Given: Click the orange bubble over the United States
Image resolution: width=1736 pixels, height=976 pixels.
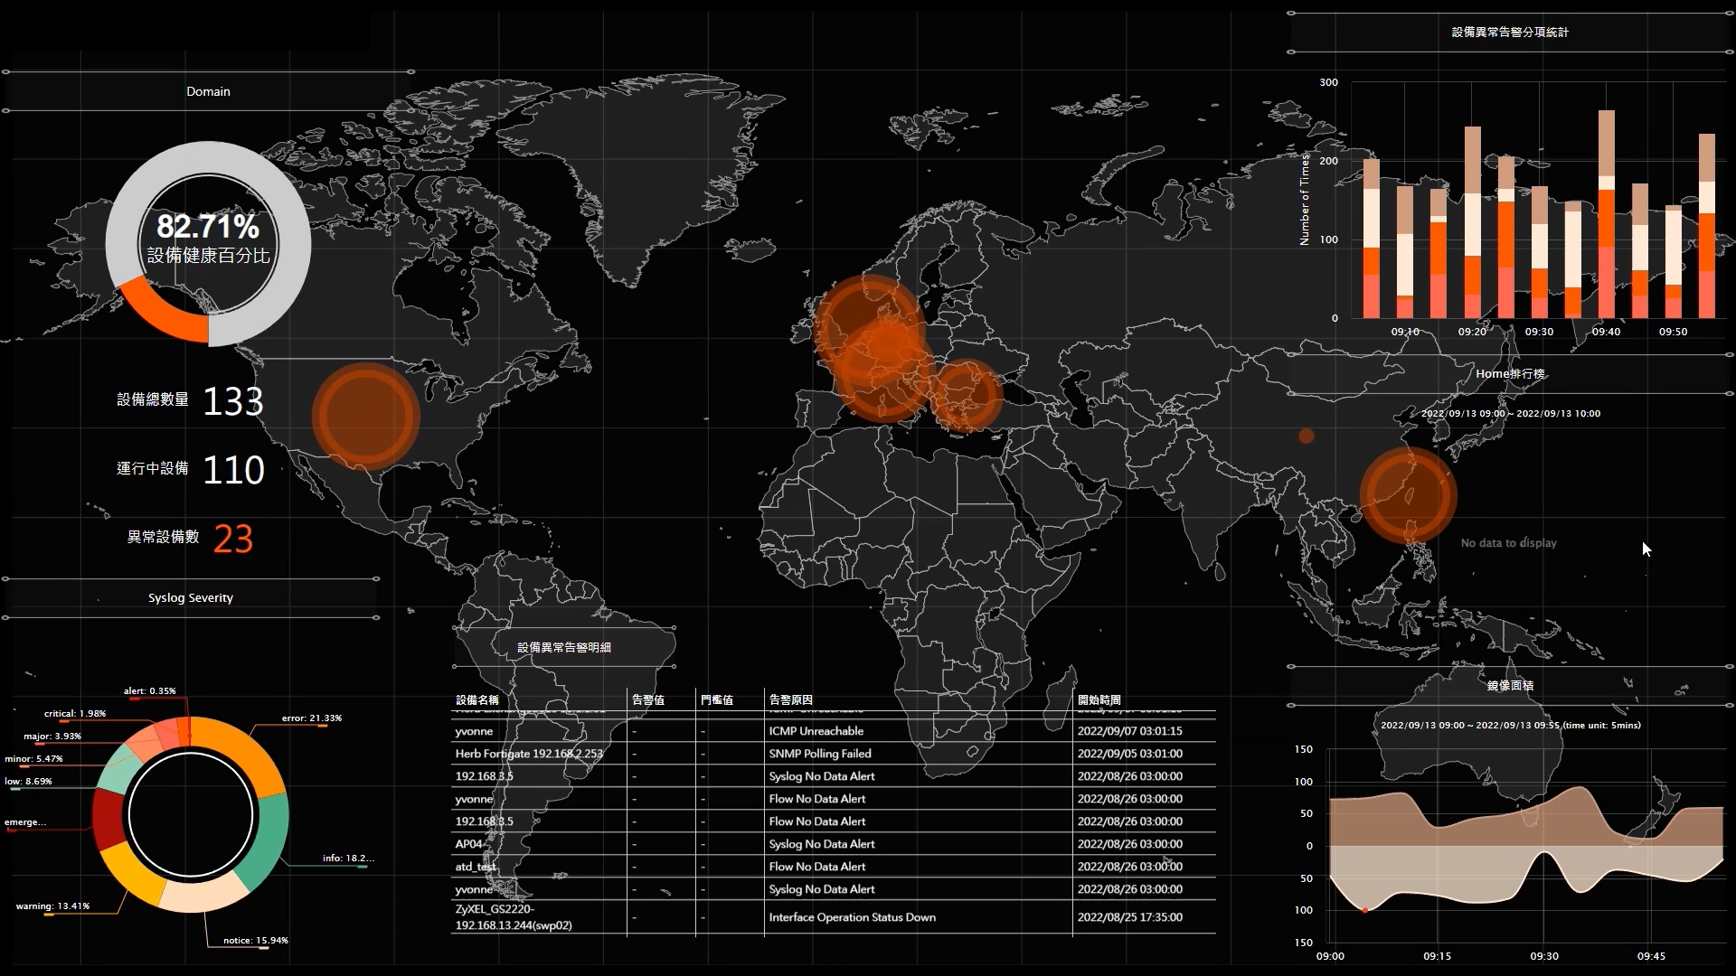Looking at the screenshot, I should coord(365,416).
